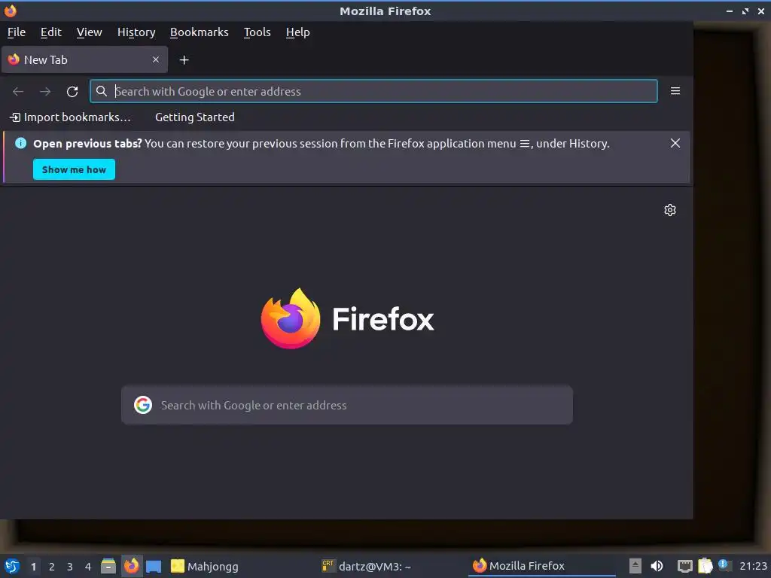Open the View menu
The image size is (771, 578).
click(x=89, y=32)
